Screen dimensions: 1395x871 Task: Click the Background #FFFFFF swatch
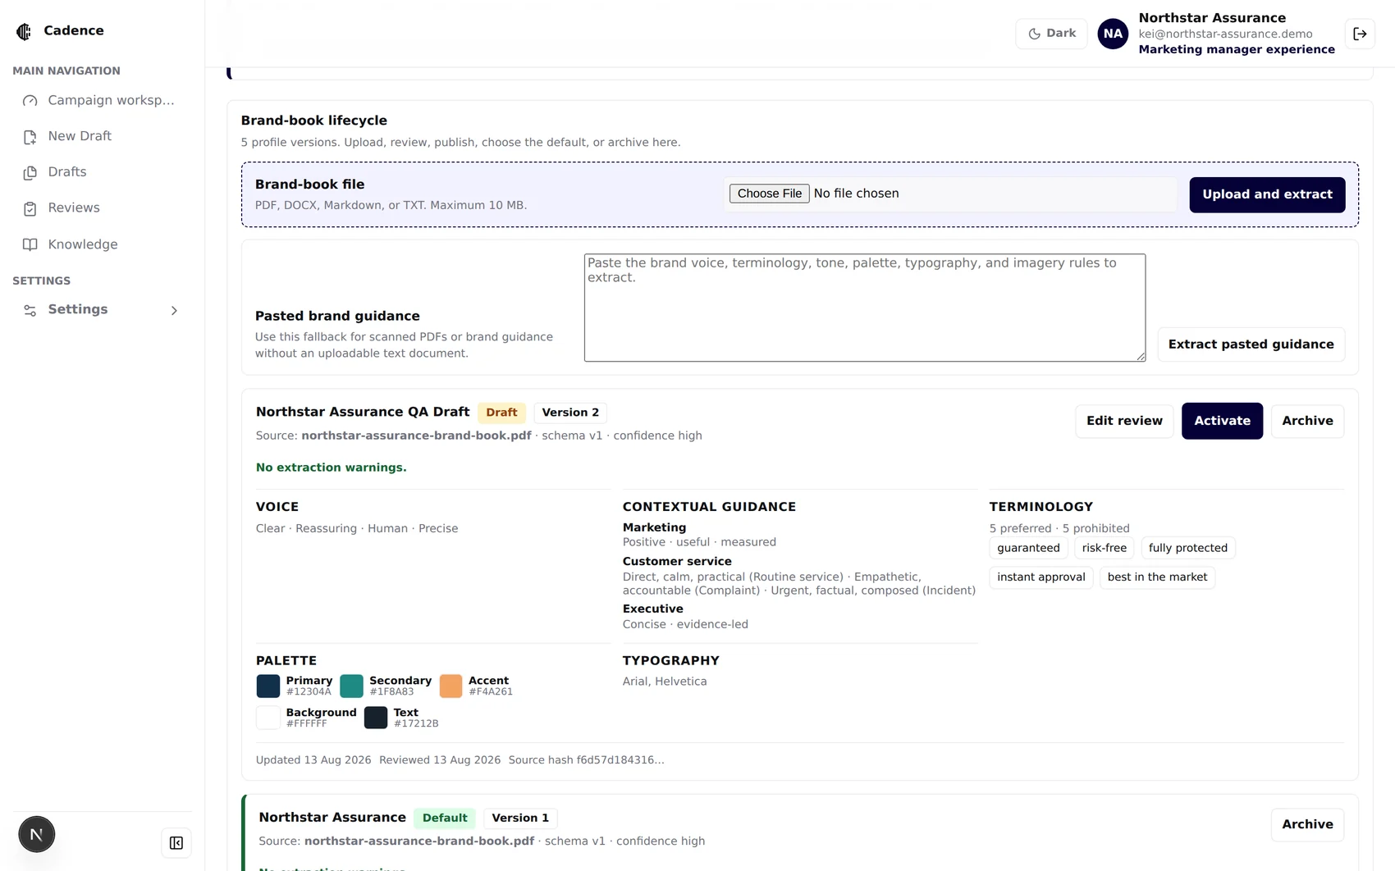coord(268,718)
